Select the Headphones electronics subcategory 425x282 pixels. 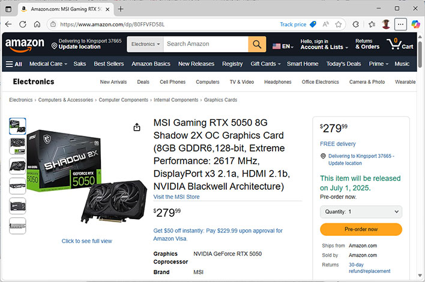point(278,82)
